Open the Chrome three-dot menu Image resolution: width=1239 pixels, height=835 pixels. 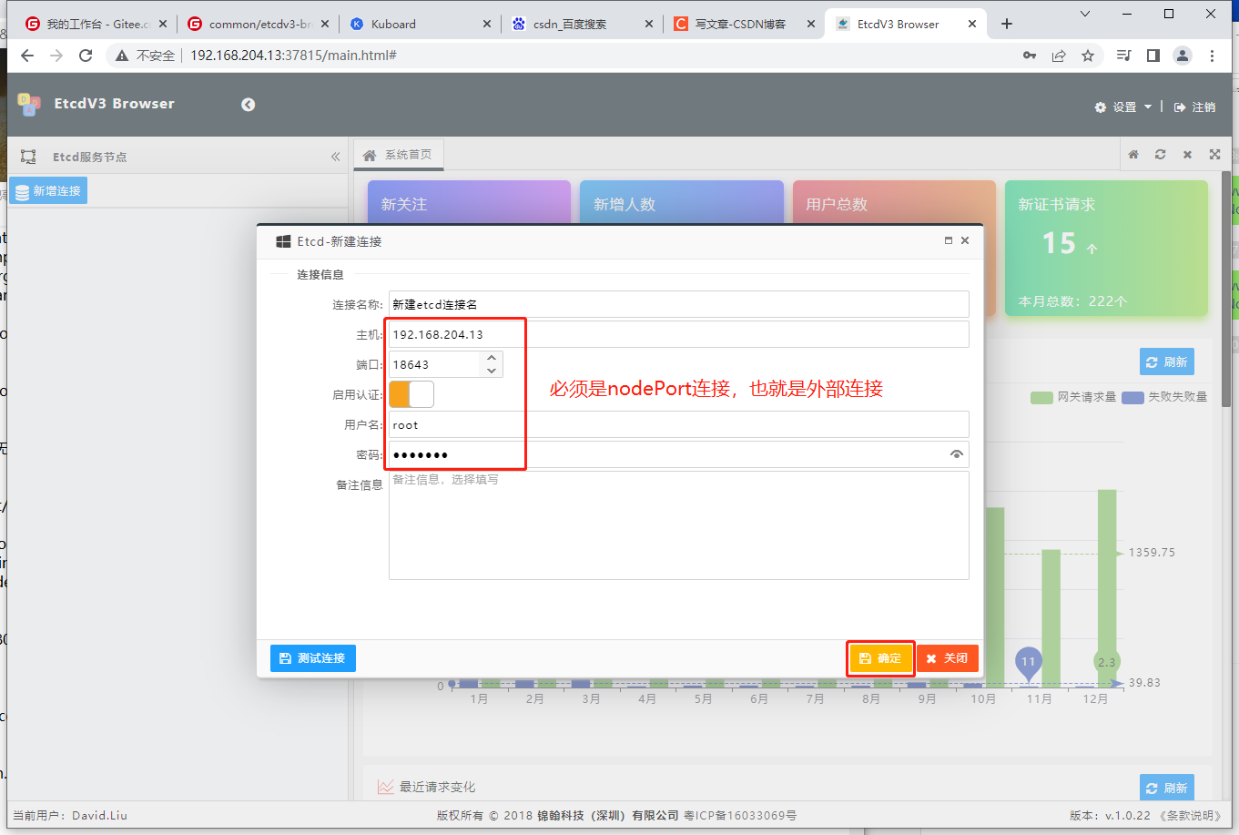pos(1212,56)
